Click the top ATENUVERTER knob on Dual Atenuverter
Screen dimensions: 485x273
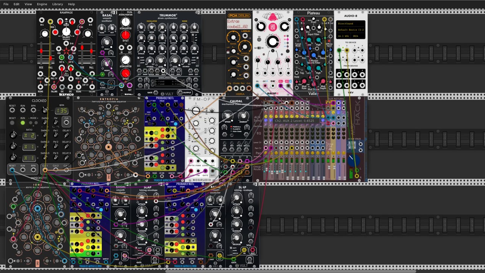[x=125, y=22]
